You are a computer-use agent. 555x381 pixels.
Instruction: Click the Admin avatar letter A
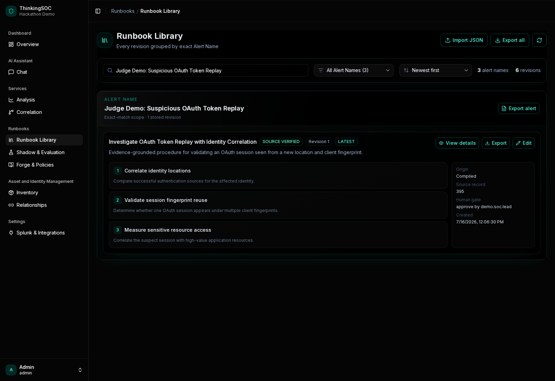click(11, 370)
